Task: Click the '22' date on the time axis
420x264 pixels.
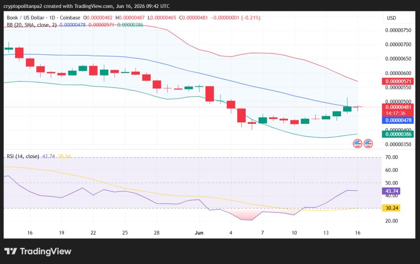Action: tap(93, 233)
